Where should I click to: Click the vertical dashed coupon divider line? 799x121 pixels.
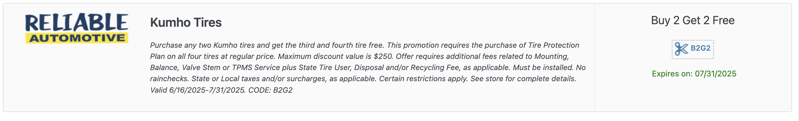[594, 57]
